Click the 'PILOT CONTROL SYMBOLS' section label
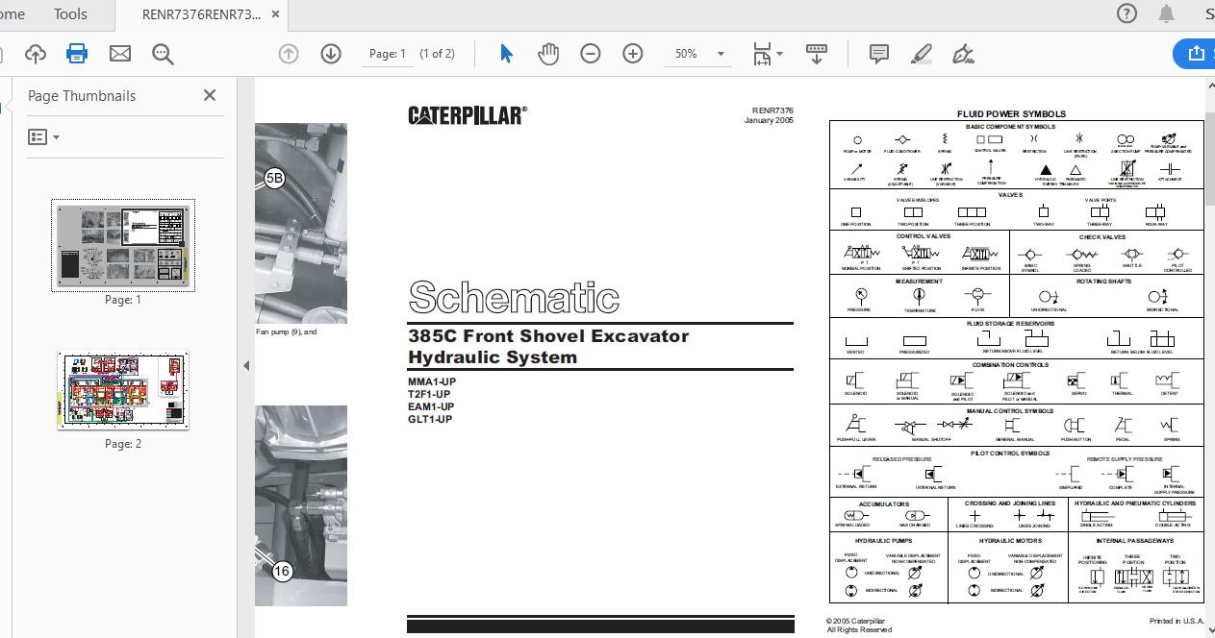 coord(1010,453)
